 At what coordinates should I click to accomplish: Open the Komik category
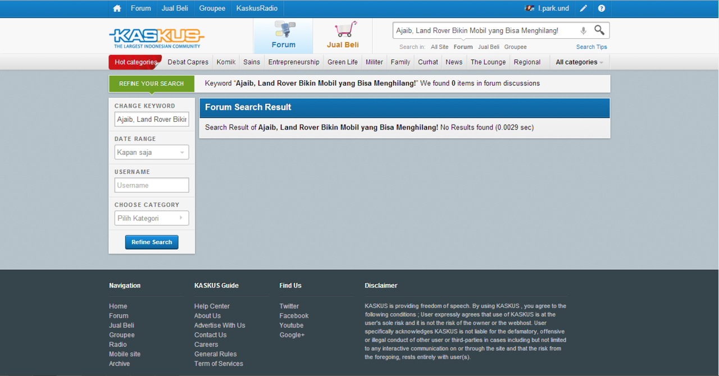click(x=226, y=62)
